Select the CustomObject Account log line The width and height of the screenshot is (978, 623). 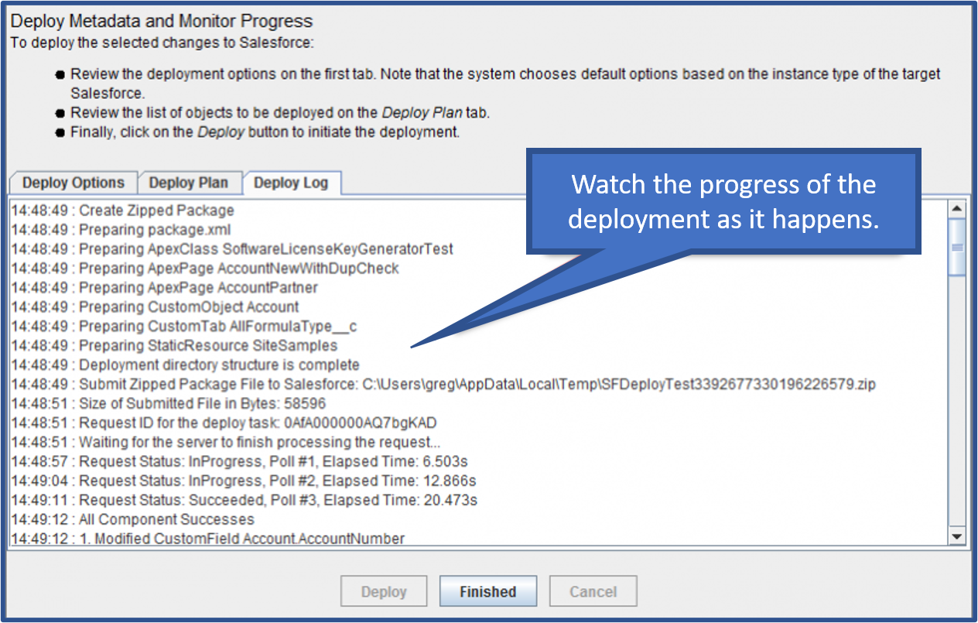click(155, 307)
